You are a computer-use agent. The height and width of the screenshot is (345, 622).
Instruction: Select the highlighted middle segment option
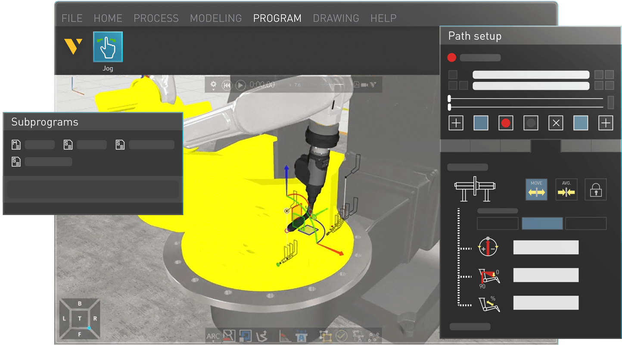tap(542, 223)
